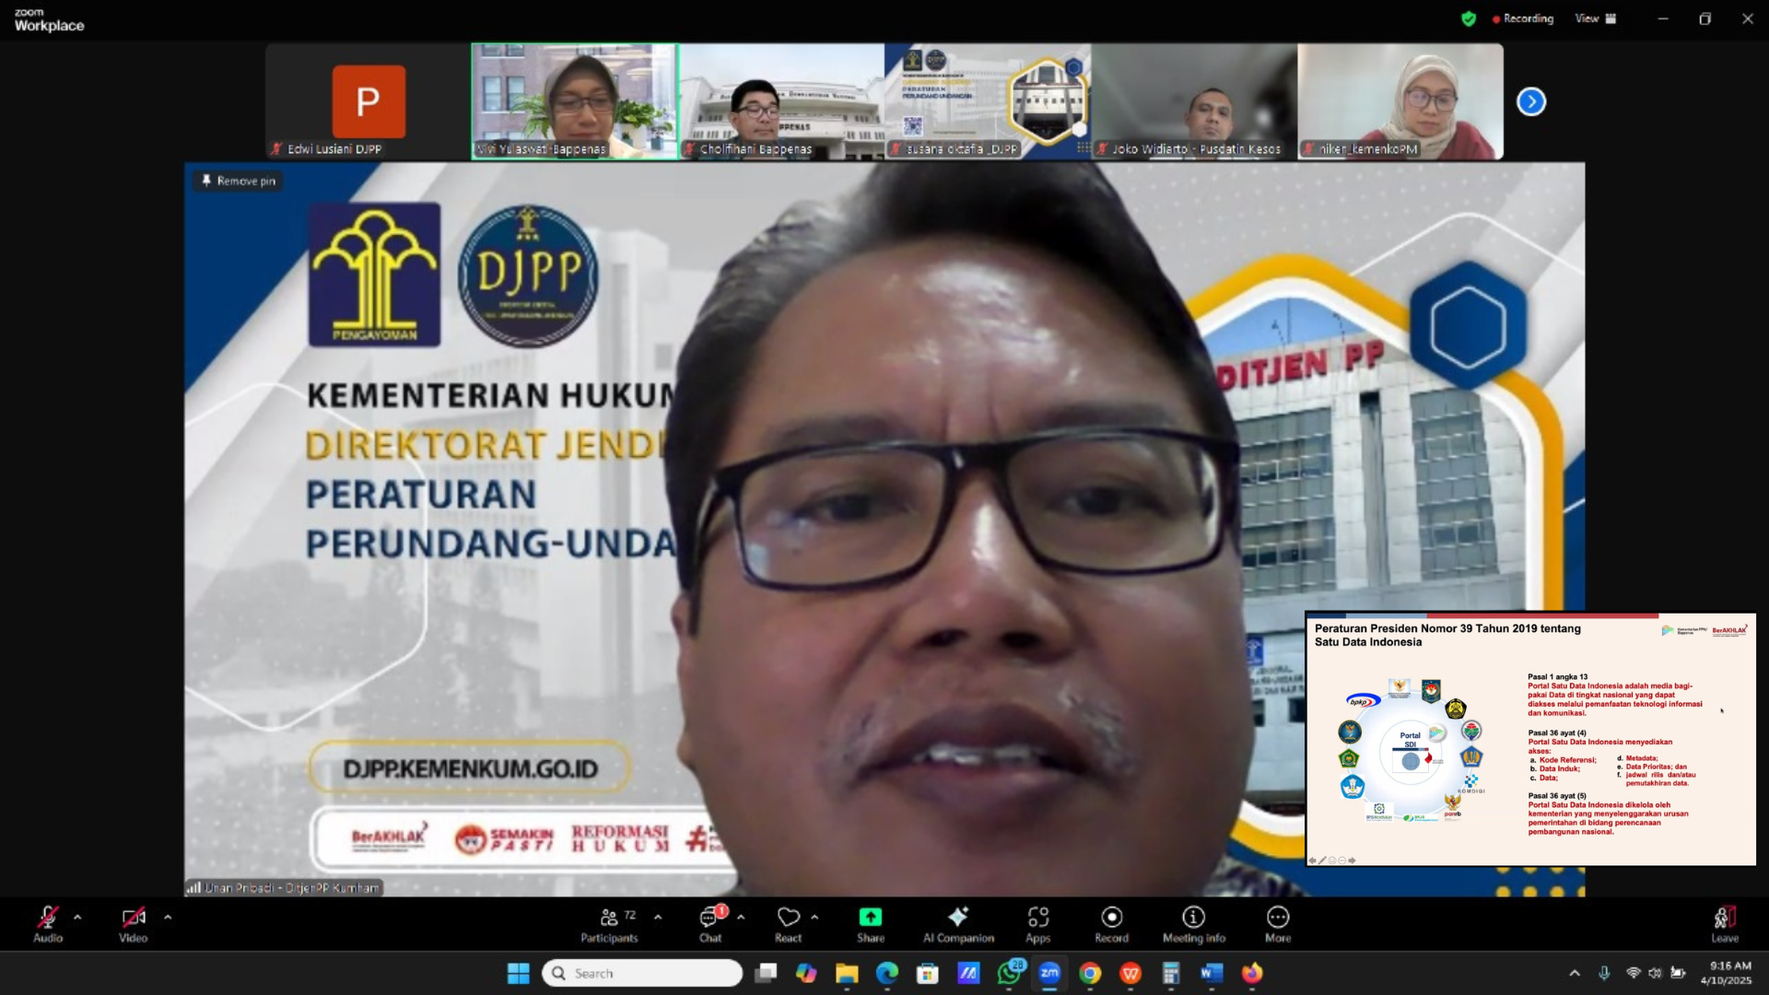Open the Participants panel
Screen dimensions: 1769x995
coord(609,924)
